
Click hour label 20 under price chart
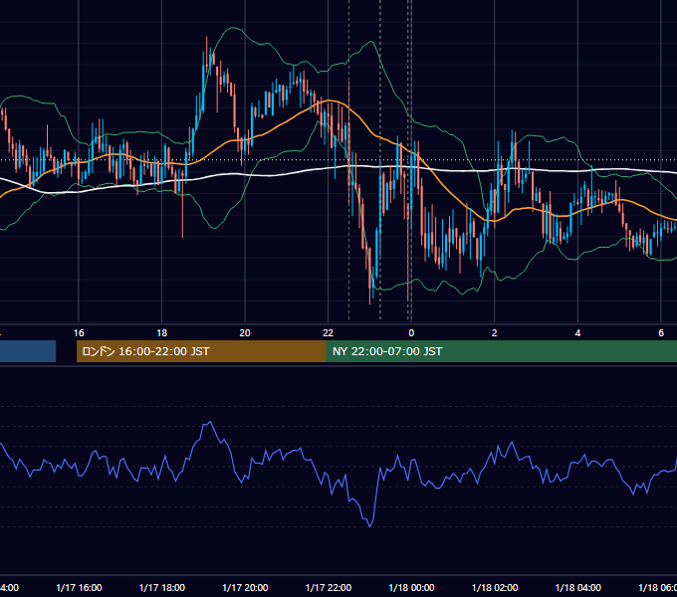245,333
